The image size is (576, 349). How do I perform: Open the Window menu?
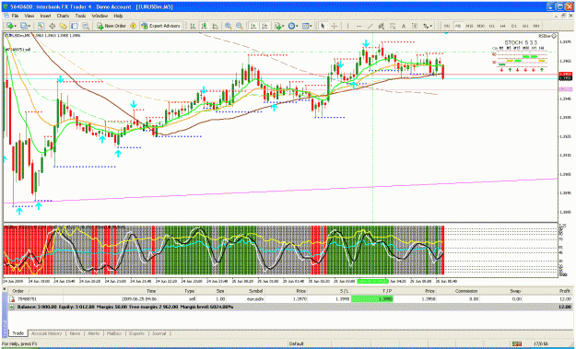(x=100, y=16)
